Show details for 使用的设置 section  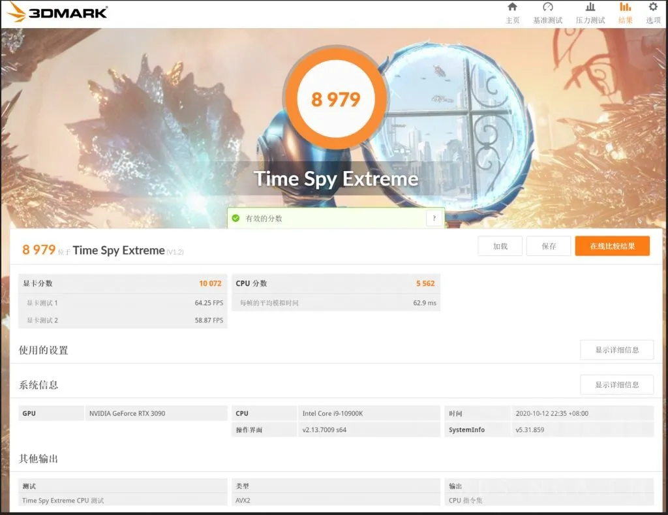coord(617,350)
